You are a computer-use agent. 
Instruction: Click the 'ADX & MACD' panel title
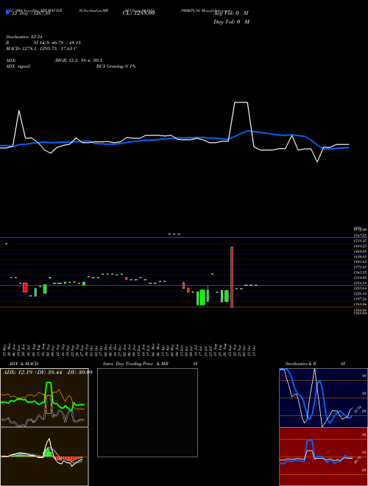[x=24, y=364]
